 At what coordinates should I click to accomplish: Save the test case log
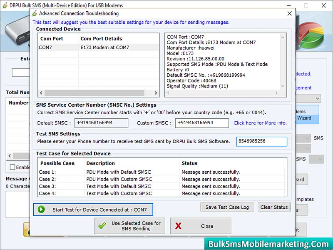click(227, 207)
